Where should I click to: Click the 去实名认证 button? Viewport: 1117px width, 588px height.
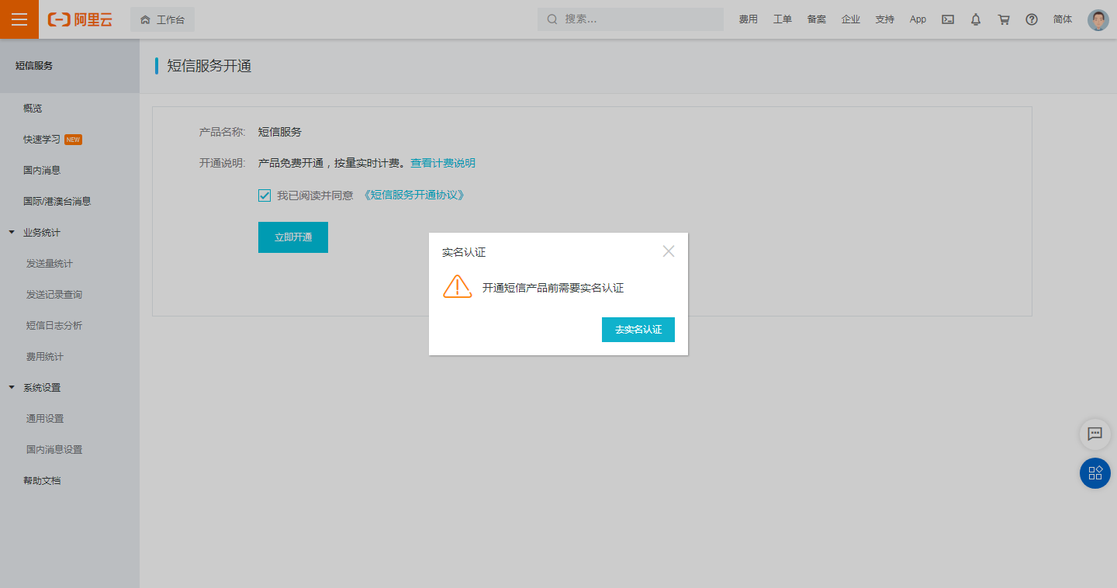638,330
